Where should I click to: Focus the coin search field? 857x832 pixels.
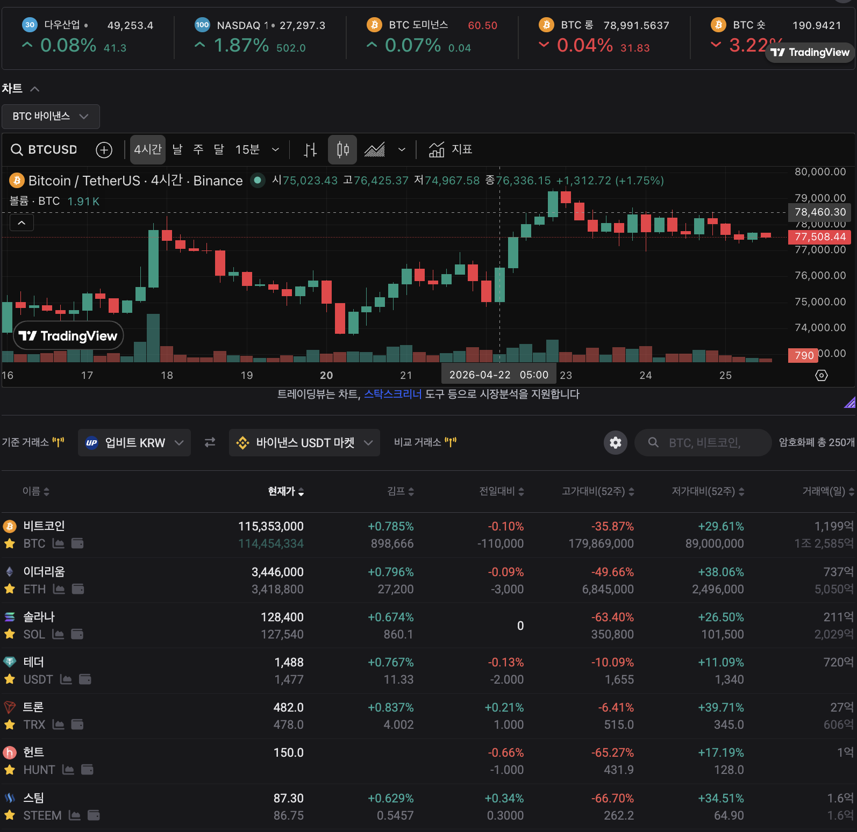coord(703,442)
